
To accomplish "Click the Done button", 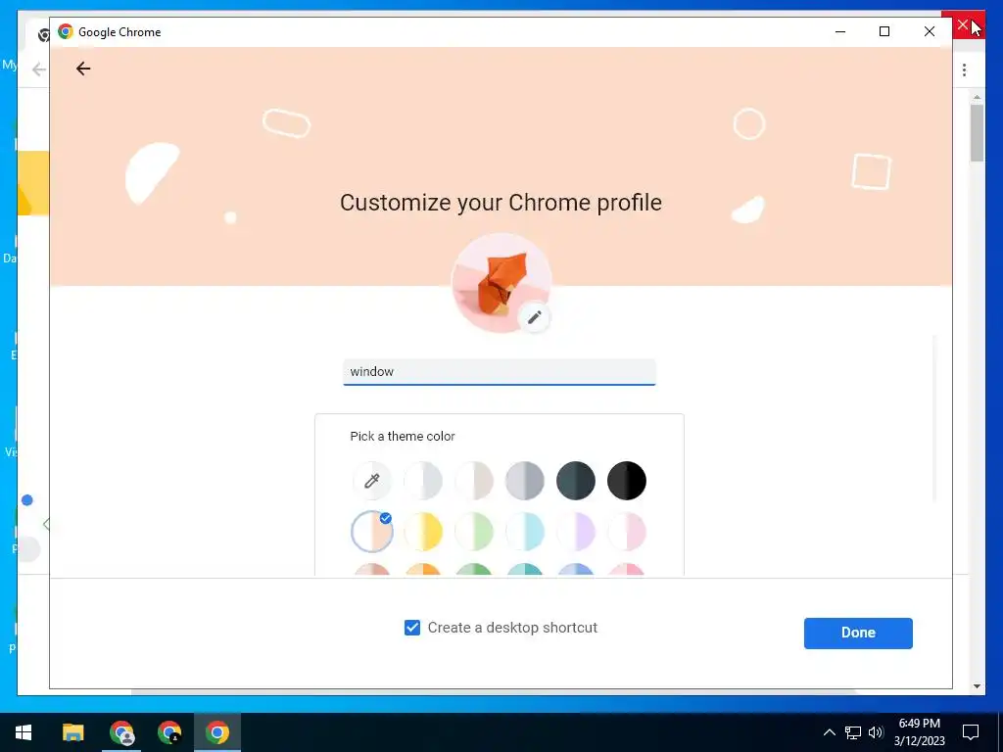I will [858, 634].
